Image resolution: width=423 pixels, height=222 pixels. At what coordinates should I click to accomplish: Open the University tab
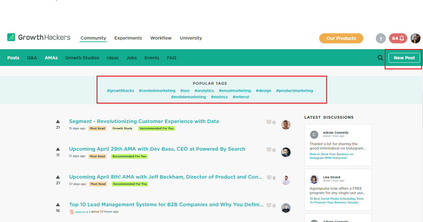(191, 38)
